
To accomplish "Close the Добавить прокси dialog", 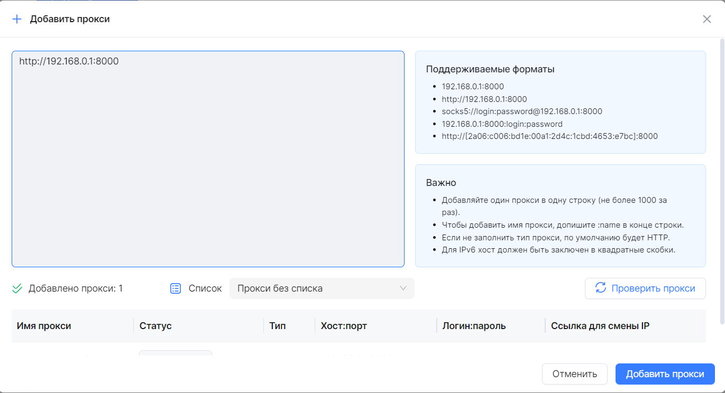I will [x=707, y=18].
